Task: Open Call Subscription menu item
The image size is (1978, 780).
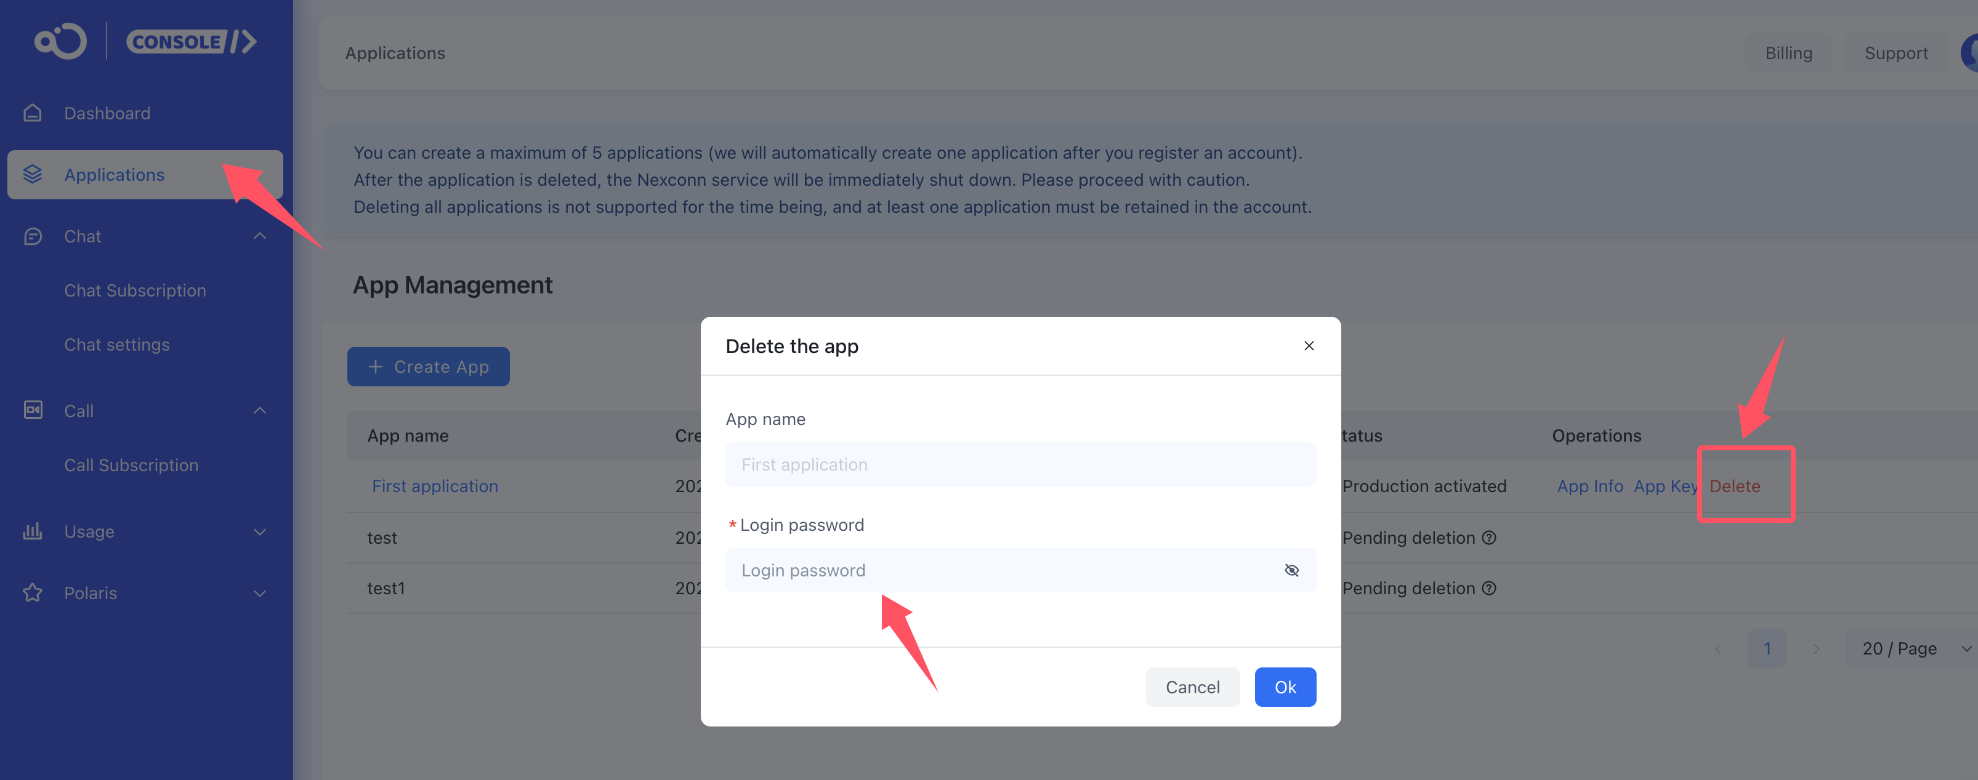Action: 131,466
